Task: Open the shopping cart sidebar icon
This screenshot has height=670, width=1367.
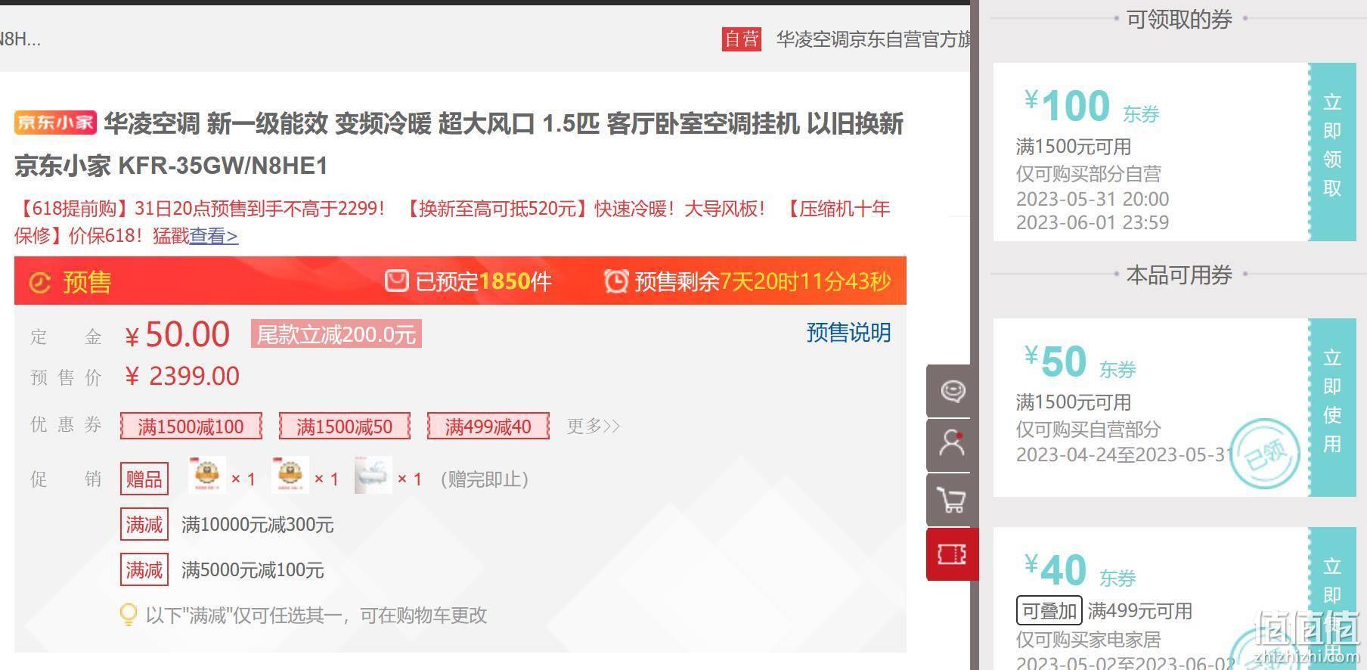Action: 952,499
